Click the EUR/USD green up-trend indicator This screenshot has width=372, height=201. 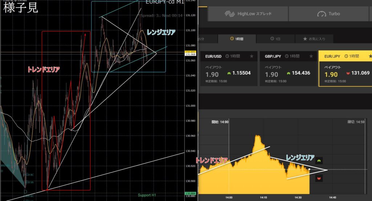click(229, 73)
